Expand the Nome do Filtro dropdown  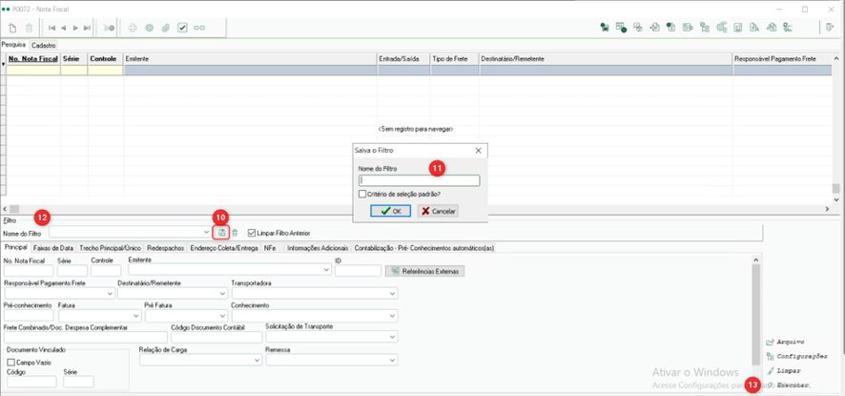pos(208,233)
